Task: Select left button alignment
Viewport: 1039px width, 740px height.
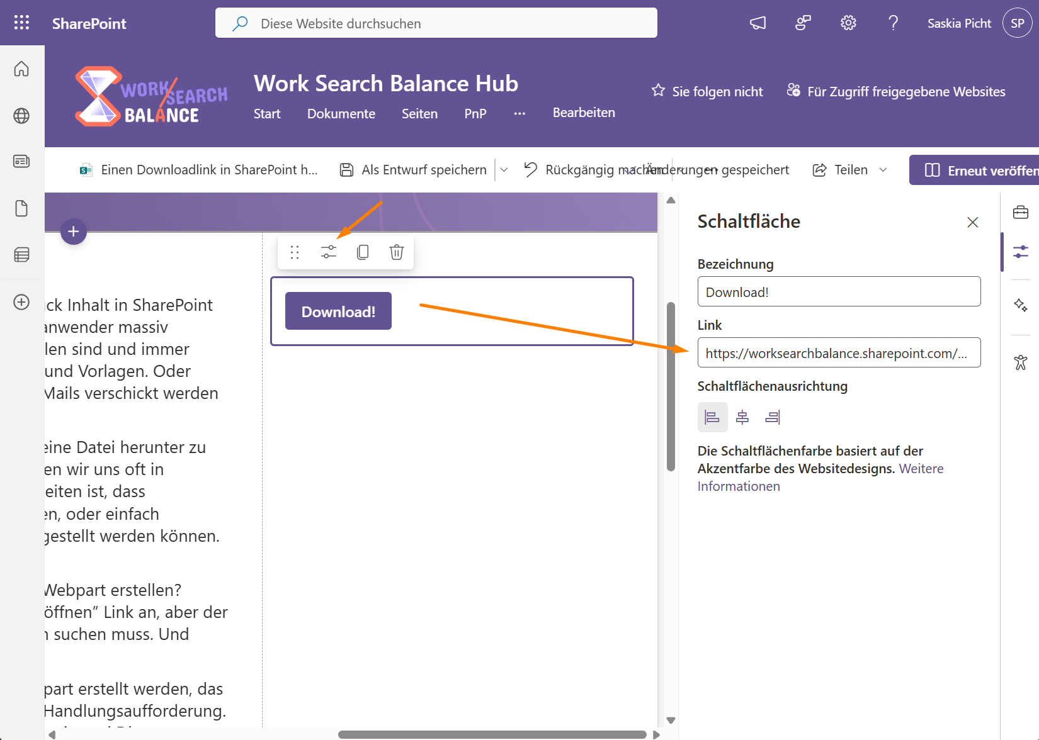Action: (712, 417)
